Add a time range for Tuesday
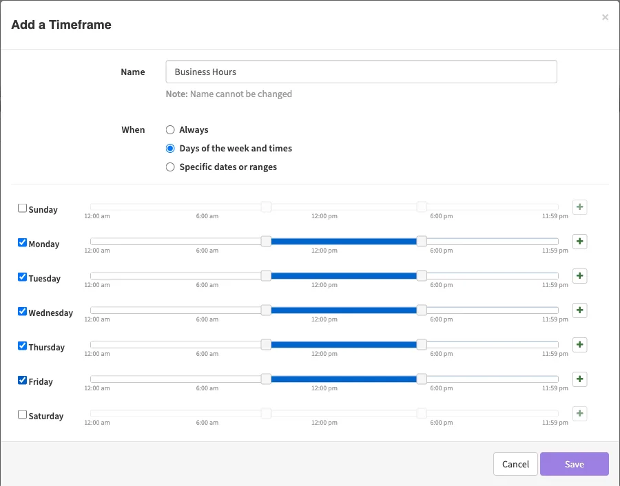620x486 pixels. pyautogui.click(x=579, y=276)
